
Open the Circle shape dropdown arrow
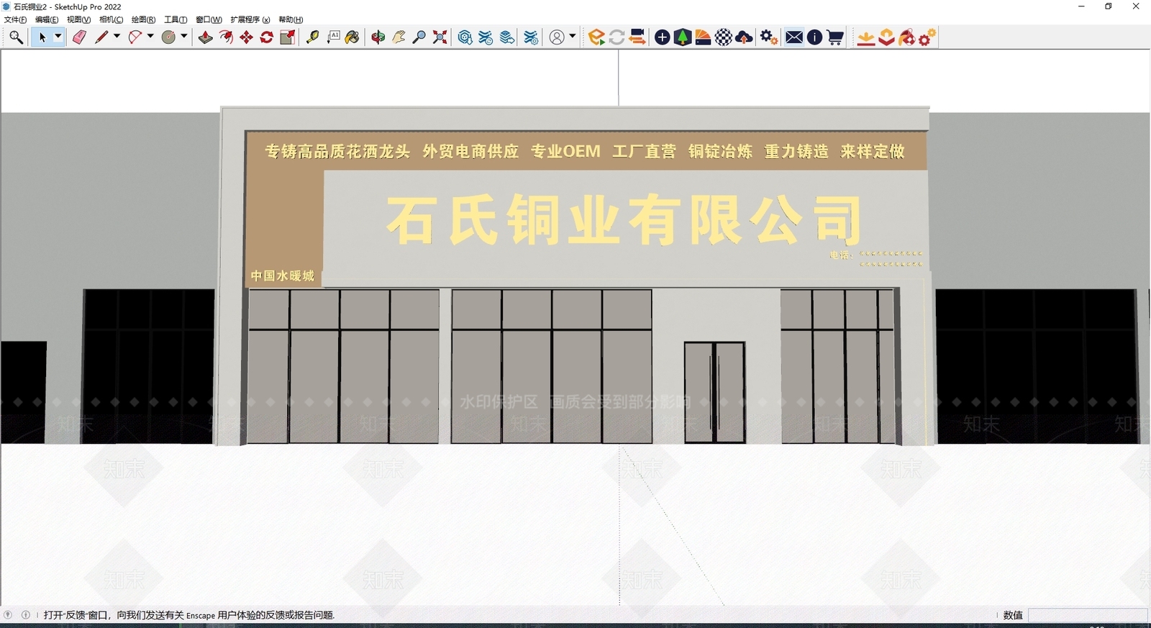[x=184, y=37]
